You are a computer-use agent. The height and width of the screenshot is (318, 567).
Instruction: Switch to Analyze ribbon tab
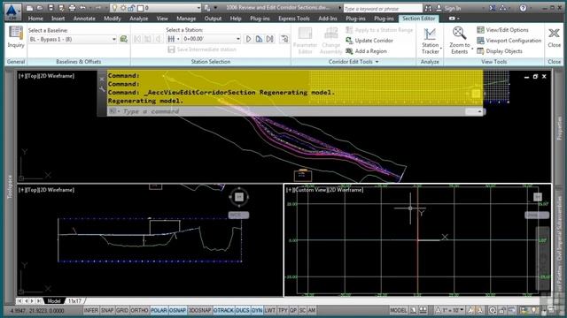tap(138, 19)
